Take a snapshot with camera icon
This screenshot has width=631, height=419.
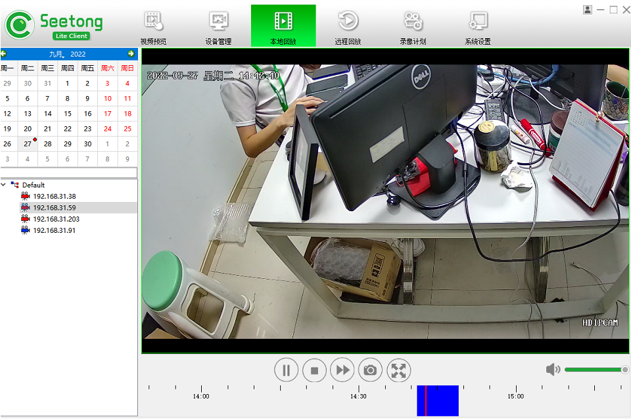tap(370, 370)
